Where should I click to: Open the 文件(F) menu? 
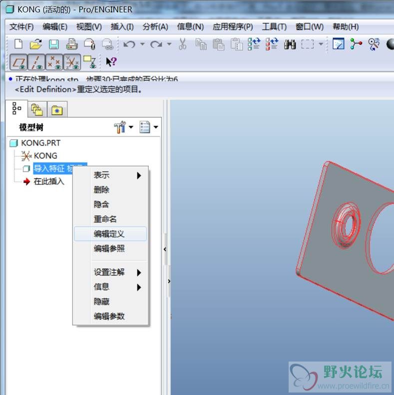point(21,26)
